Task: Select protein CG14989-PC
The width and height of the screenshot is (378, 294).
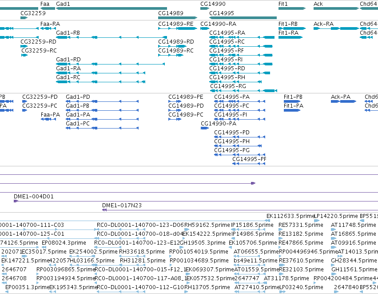Action: [175, 119]
